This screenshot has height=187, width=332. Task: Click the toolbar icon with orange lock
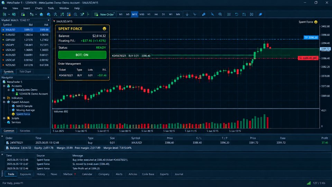tap(68, 15)
